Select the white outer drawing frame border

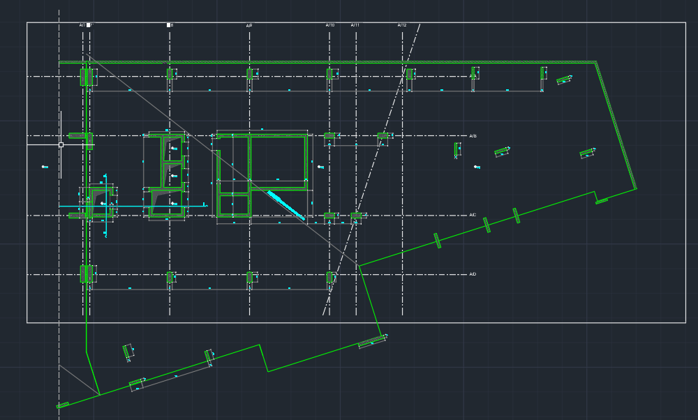pos(356,172)
